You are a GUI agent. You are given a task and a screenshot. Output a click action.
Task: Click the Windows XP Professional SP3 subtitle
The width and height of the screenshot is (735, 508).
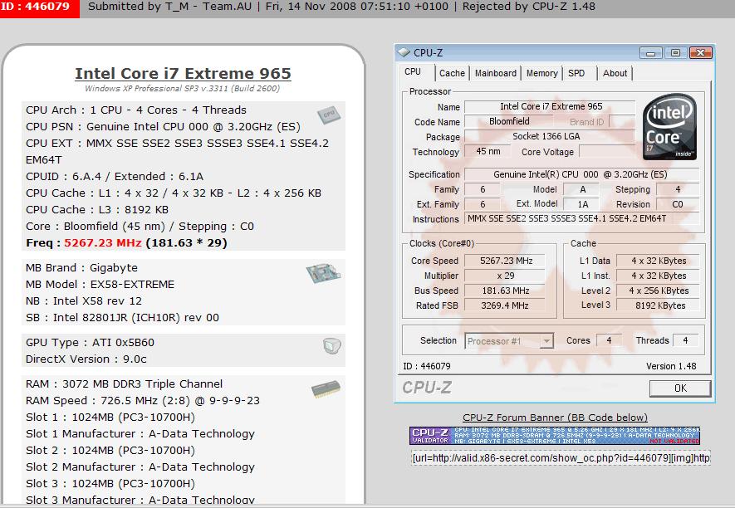(x=182, y=88)
